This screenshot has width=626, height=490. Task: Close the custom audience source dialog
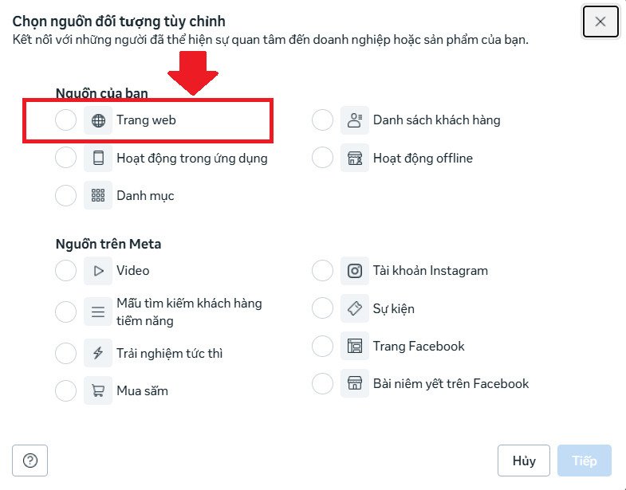point(600,22)
